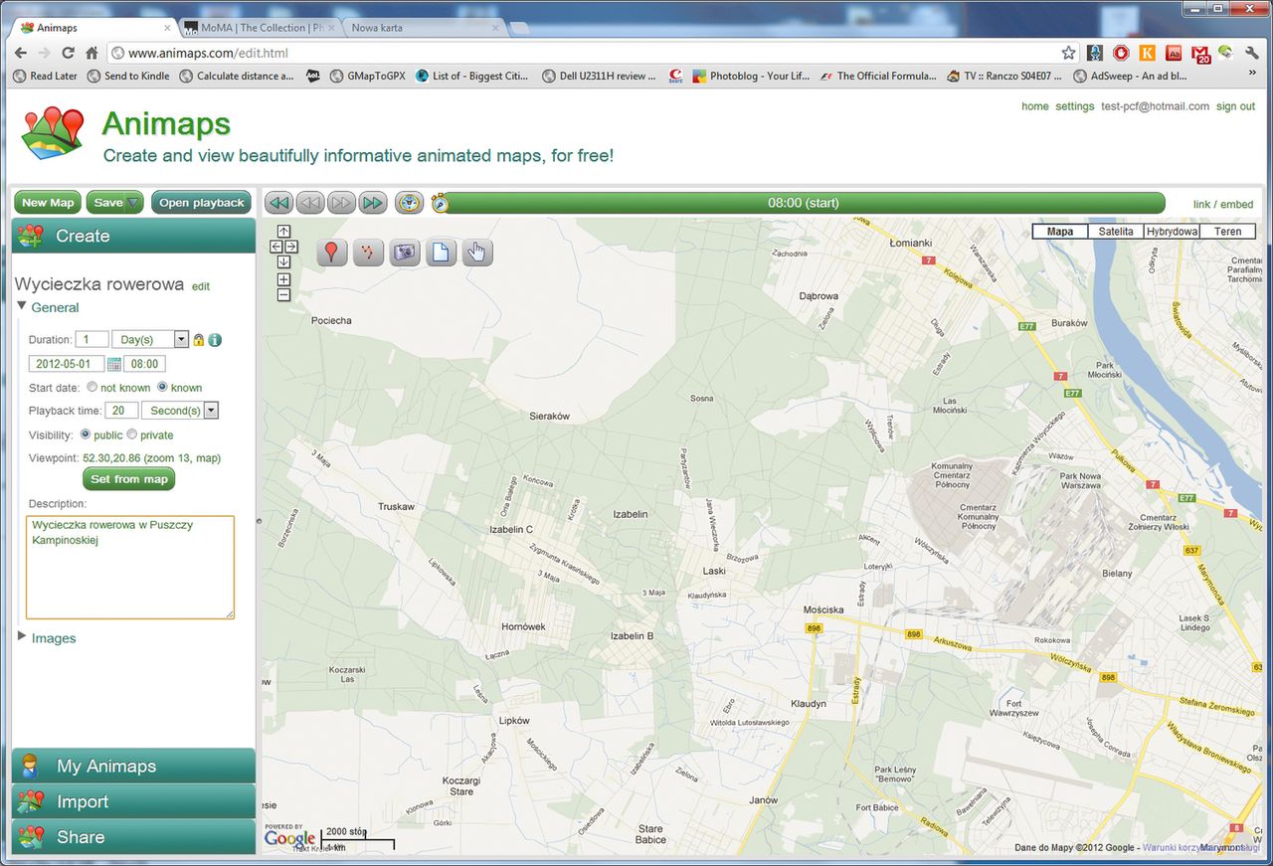
Task: Switch map to Hybrydowa view
Action: click(1172, 232)
